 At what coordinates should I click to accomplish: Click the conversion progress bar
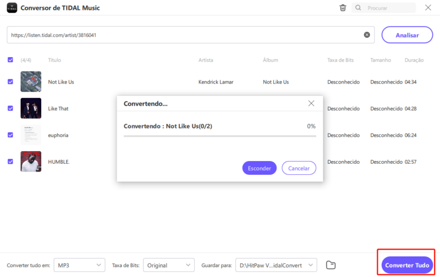pos(219,136)
